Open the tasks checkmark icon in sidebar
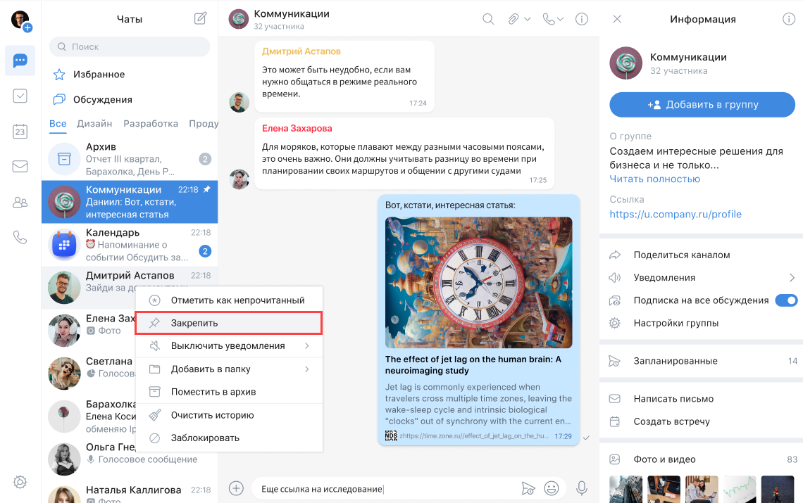The width and height of the screenshot is (803, 503). (x=20, y=96)
